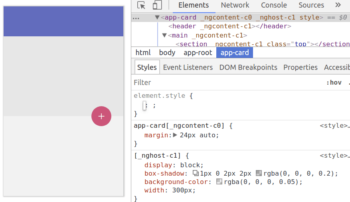Open the Sources tab
Viewport: 350px width, 202px height.
tap(311, 5)
